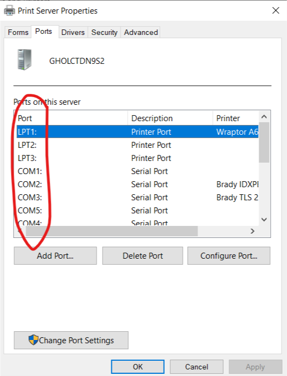Open the Forms tab
Image resolution: width=287 pixels, height=376 pixels.
click(x=18, y=32)
